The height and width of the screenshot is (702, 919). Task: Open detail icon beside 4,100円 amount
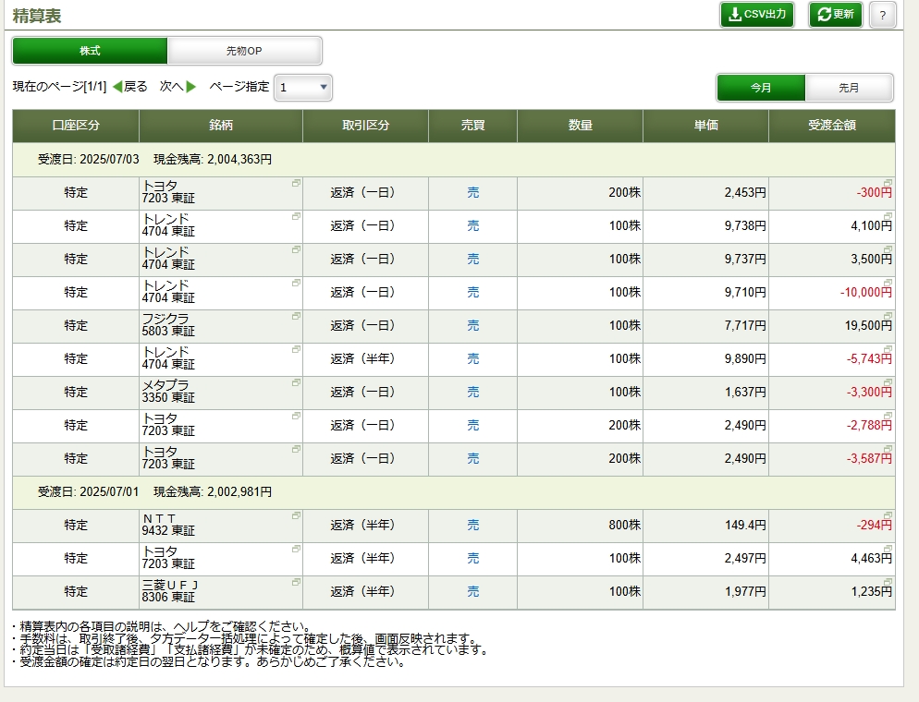click(x=888, y=217)
